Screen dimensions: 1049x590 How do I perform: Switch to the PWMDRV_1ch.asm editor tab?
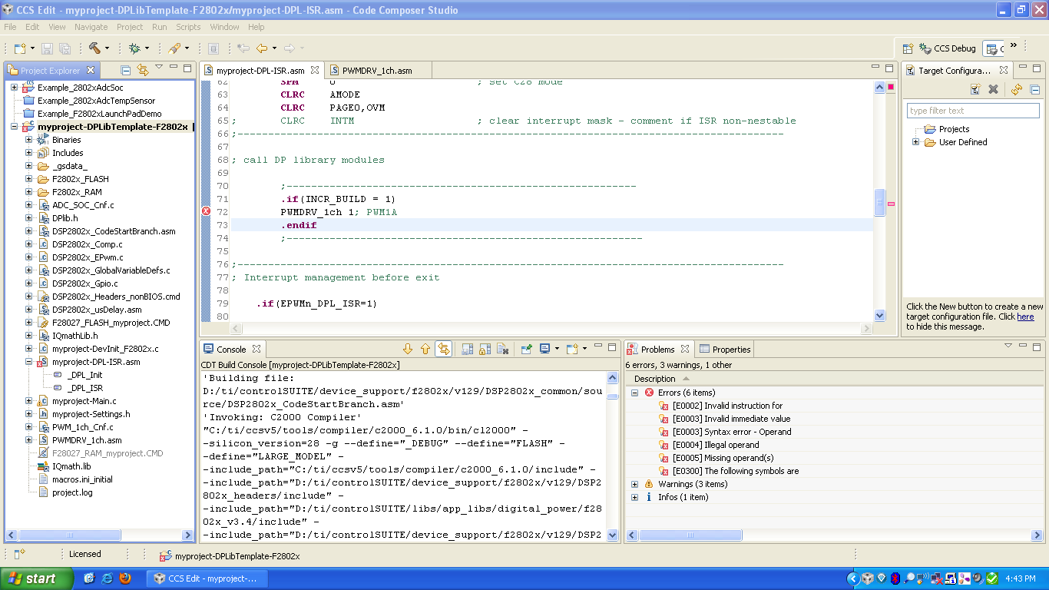(376, 70)
